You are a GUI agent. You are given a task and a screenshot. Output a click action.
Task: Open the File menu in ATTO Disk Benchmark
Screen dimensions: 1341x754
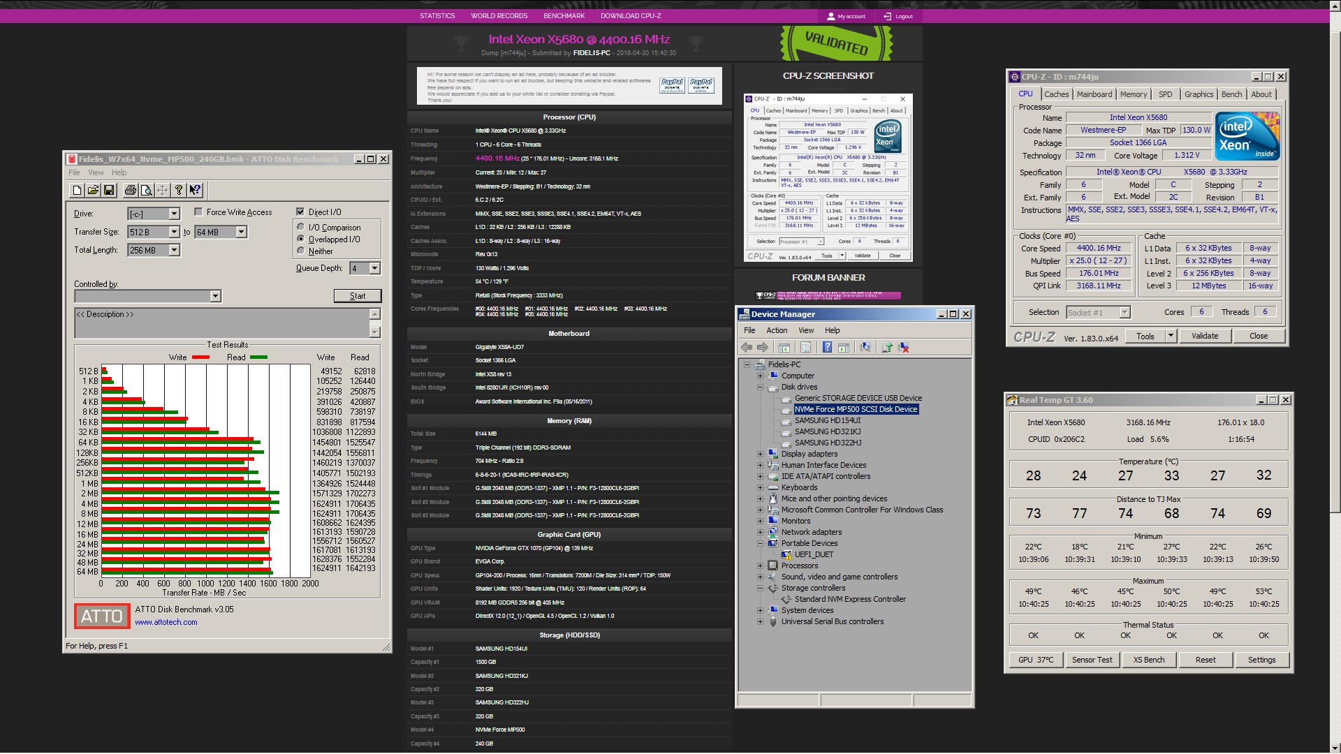pos(74,172)
